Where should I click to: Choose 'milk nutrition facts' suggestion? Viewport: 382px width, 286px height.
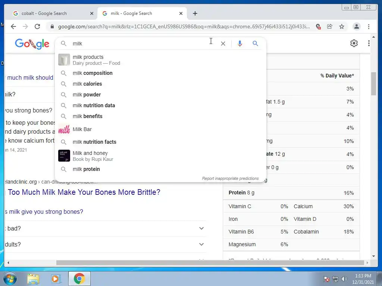point(160,142)
